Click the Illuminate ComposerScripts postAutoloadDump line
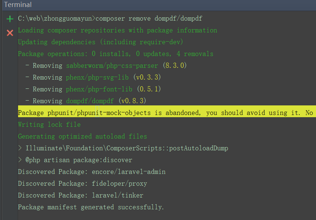The width and height of the screenshot is (316, 220). click(123, 148)
